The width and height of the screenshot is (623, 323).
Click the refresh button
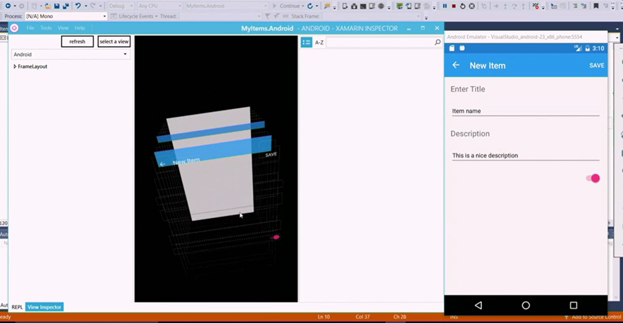(x=77, y=41)
